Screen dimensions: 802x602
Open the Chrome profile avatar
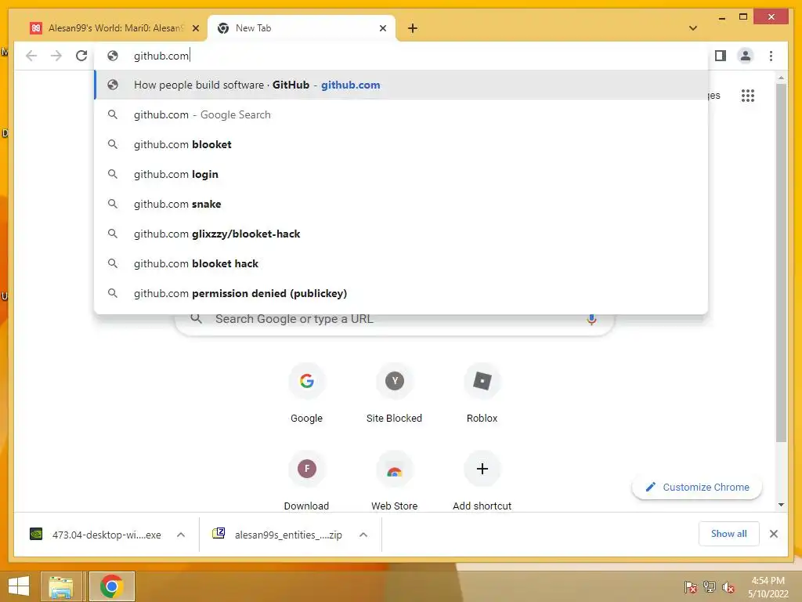click(x=746, y=56)
